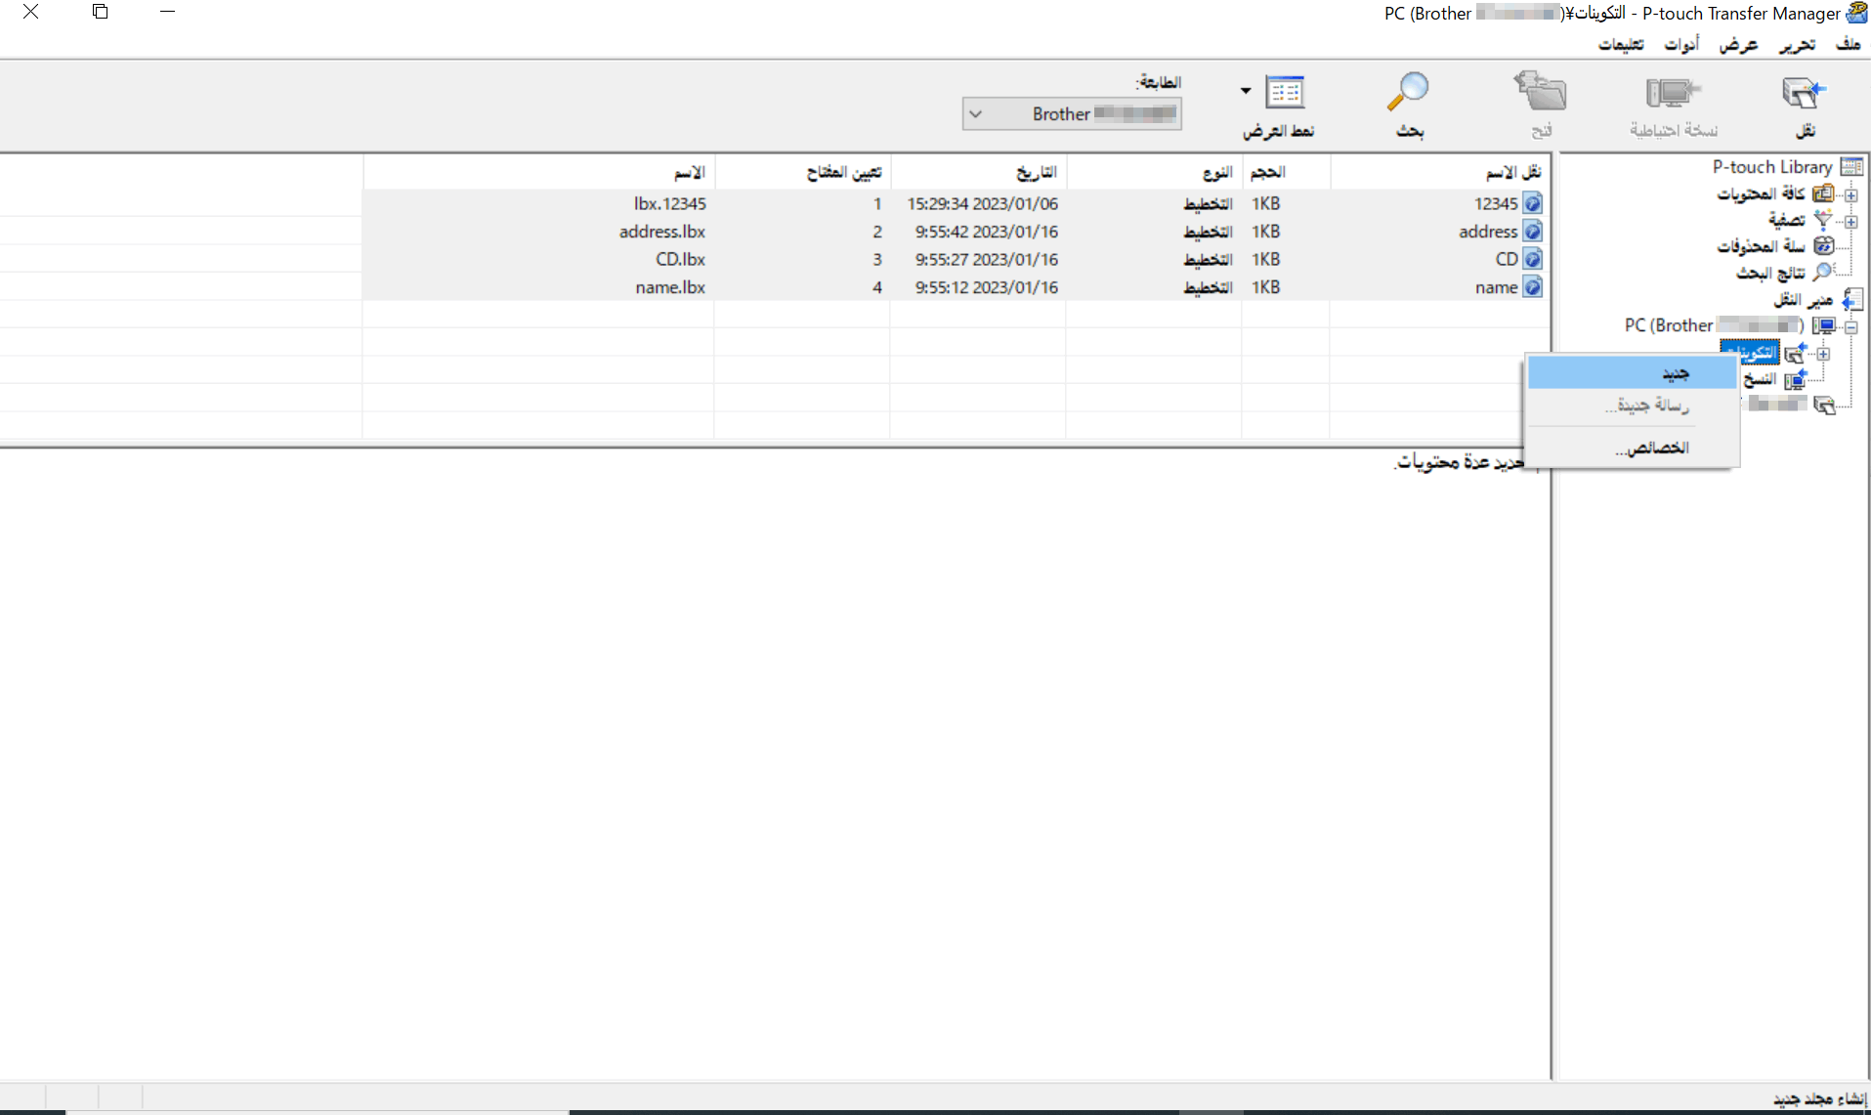This screenshot has height=1115, width=1871.
Task: Click the نمط العرض view style icon
Action: [x=1285, y=93]
